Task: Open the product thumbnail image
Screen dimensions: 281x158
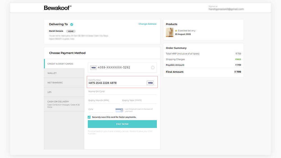Action: [x=169, y=32]
